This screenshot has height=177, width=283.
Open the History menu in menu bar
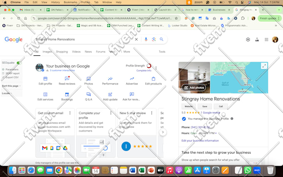point(55,2)
